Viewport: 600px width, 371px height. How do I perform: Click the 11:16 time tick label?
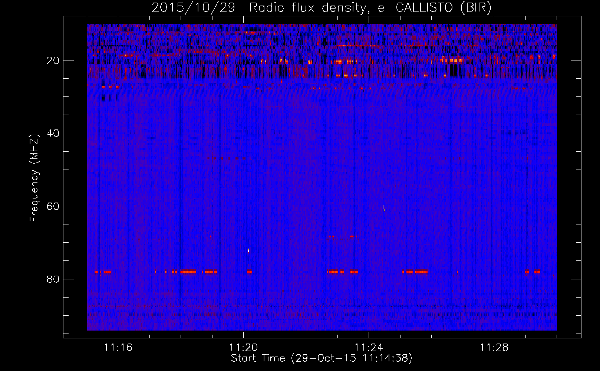pyautogui.click(x=118, y=348)
